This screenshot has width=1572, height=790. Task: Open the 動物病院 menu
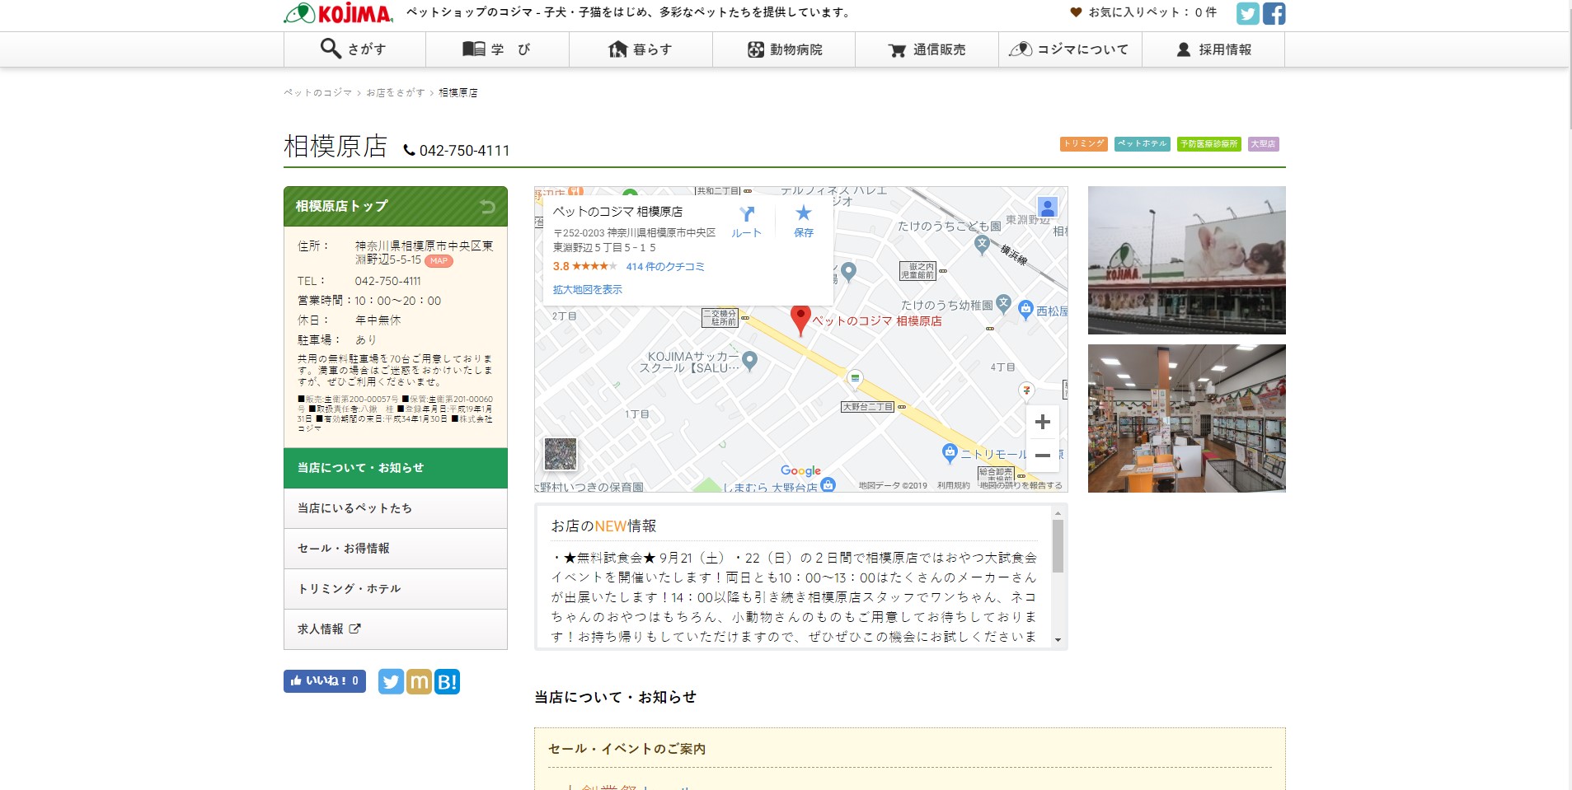point(784,49)
